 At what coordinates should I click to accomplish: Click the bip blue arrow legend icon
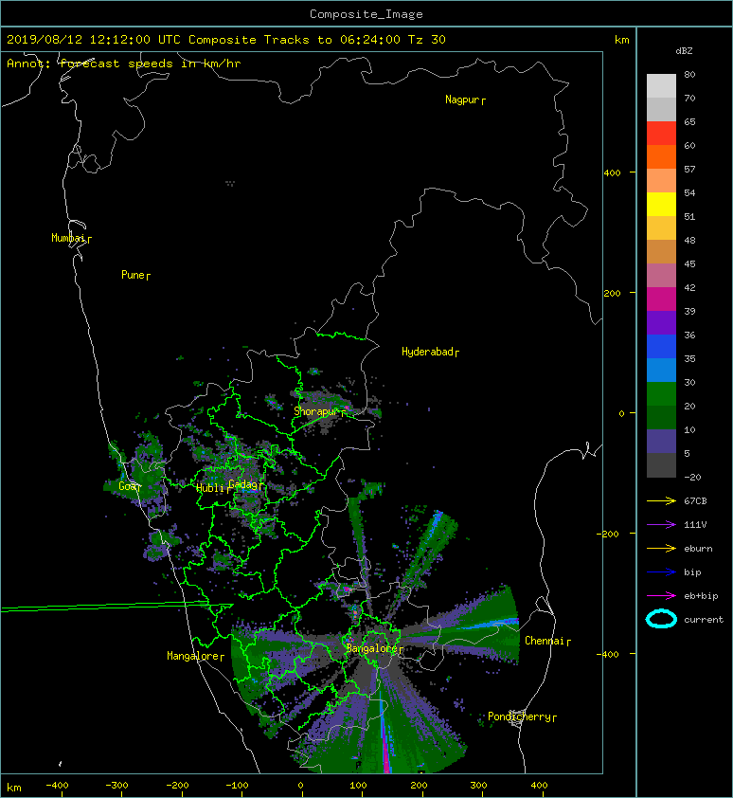pyautogui.click(x=661, y=572)
